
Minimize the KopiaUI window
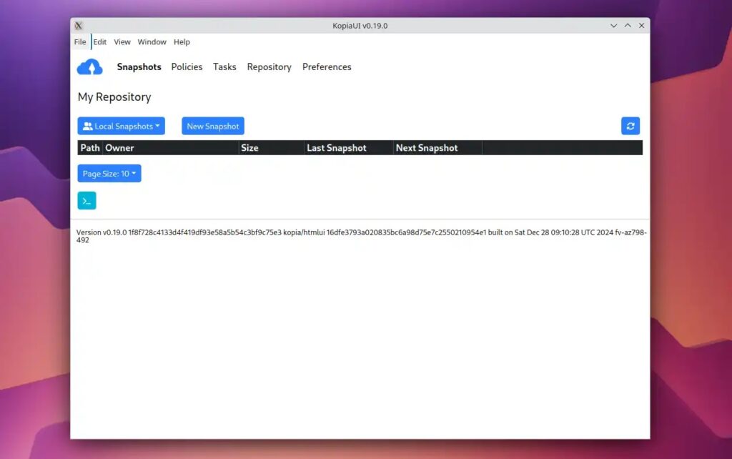click(x=613, y=26)
